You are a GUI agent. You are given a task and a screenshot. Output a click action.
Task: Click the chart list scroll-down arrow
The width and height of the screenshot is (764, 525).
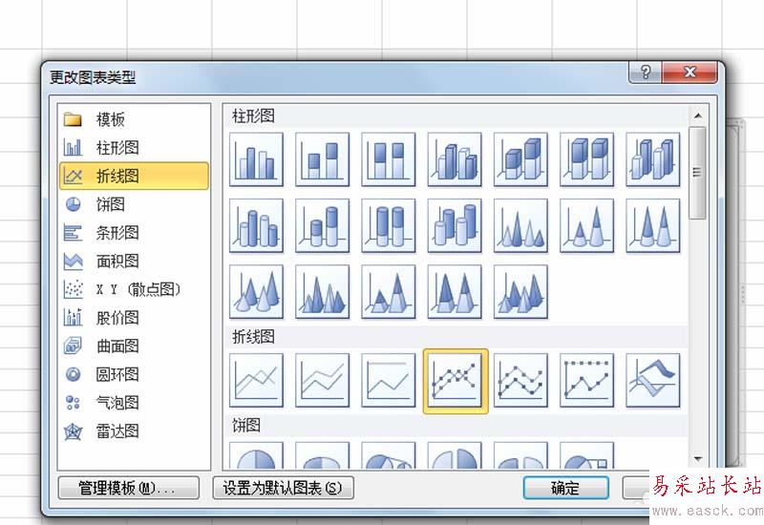click(x=698, y=459)
